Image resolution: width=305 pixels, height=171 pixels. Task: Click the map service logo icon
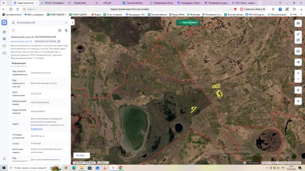[4, 22]
